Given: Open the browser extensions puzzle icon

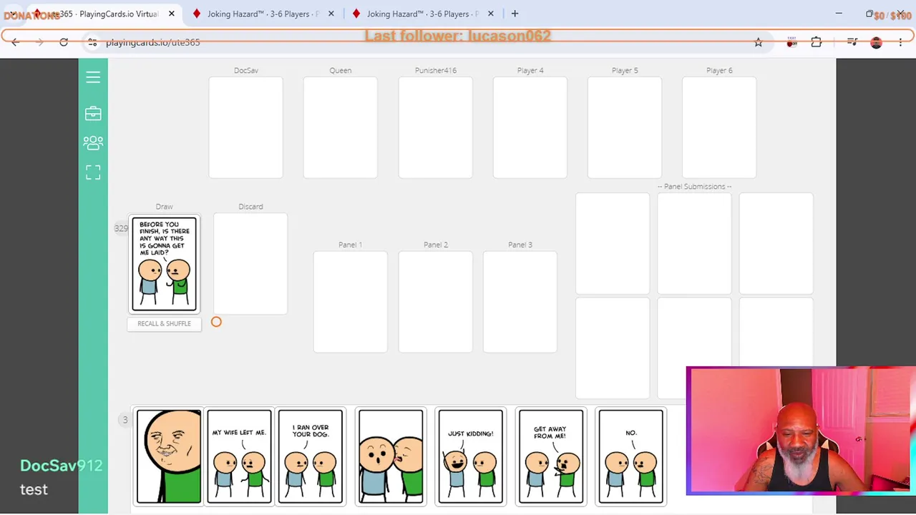Looking at the screenshot, I should point(817,42).
